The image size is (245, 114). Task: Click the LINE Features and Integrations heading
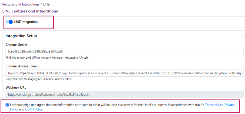(x=30, y=11)
